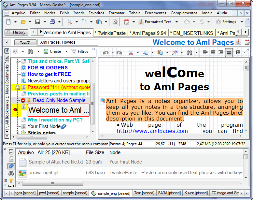Screen dimensions: 253x200
Task: Click the paperclip attachments icon in Files panel
Action: point(11,166)
